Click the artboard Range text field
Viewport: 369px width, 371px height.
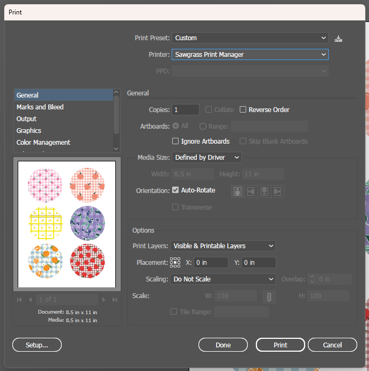pos(269,126)
